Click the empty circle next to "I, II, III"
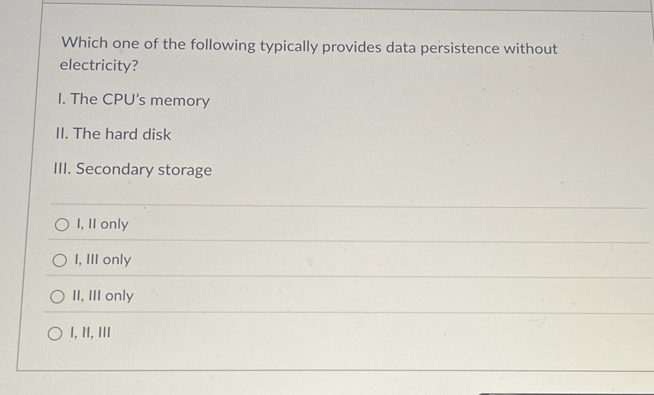654x395 pixels. click(54, 333)
